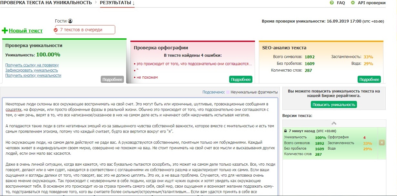
Task: Click Получить ссылку на проверку link
Action: [32, 65]
